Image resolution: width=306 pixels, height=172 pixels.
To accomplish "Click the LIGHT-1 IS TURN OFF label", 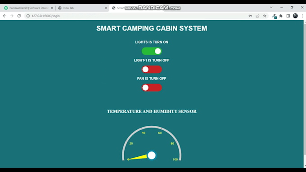I will (152, 60).
